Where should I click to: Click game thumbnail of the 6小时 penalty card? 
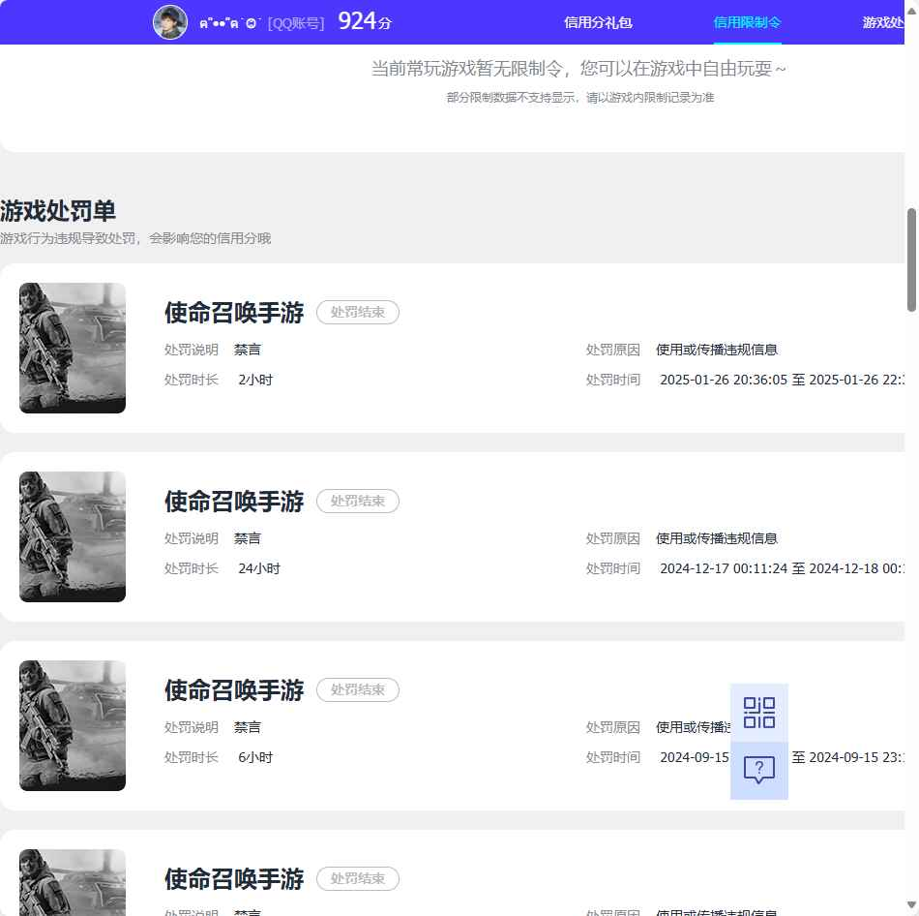(73, 726)
